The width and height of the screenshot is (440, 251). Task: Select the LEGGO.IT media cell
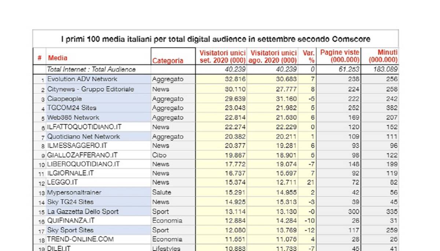coord(62,182)
